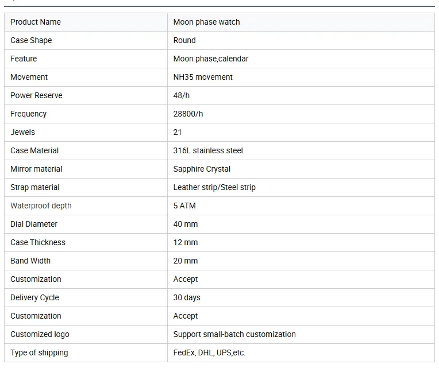Select the 'Power Reserve' label
Image resolution: width=439 pixels, height=368 pixels.
(36, 96)
